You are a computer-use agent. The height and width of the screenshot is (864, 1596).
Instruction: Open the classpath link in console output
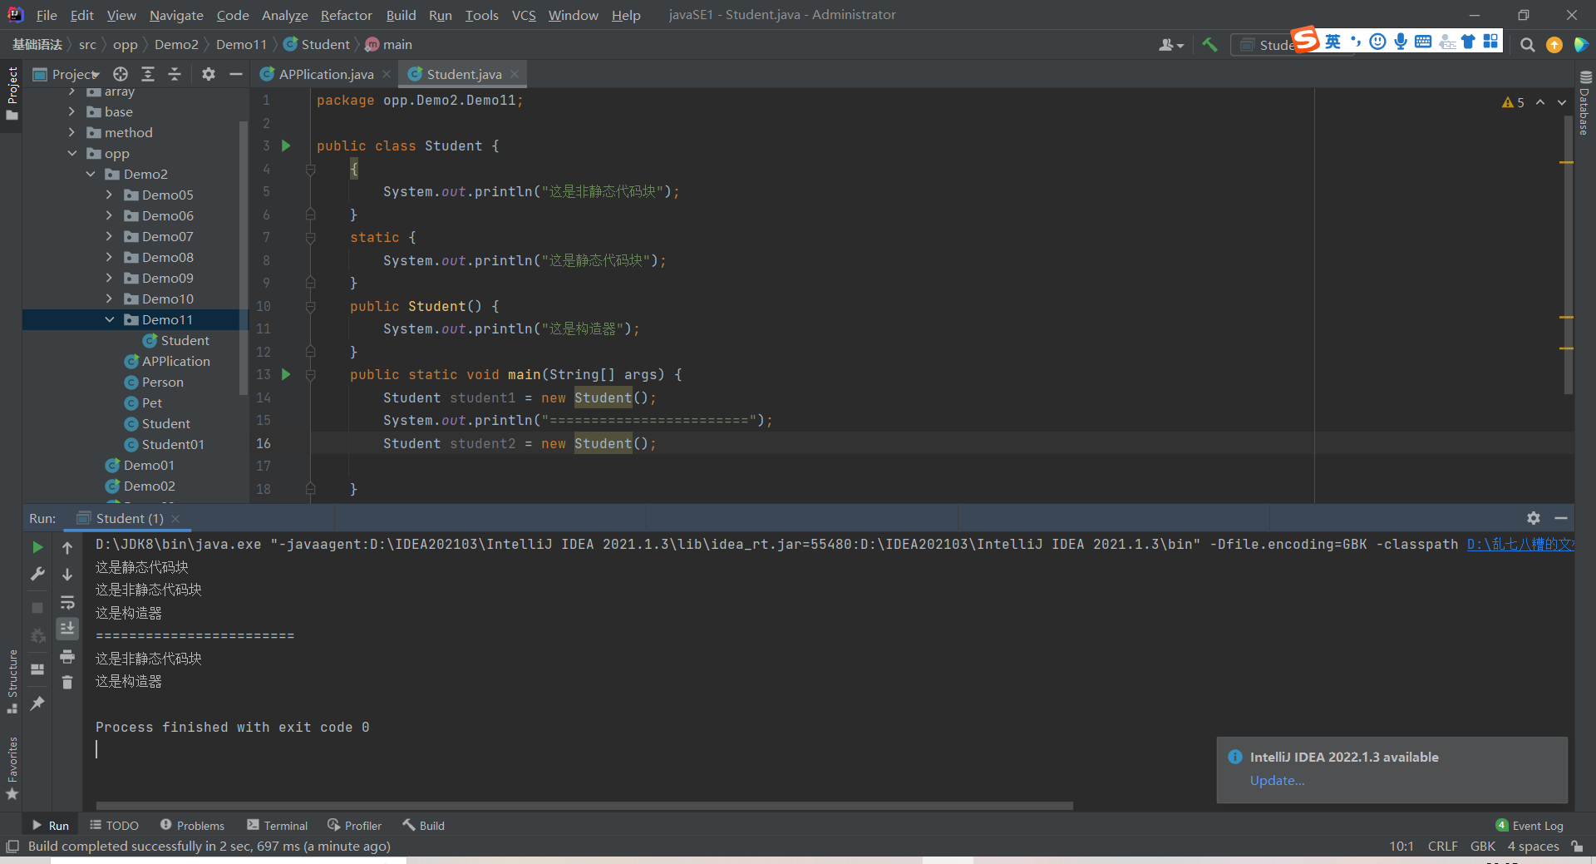[x=1520, y=545]
